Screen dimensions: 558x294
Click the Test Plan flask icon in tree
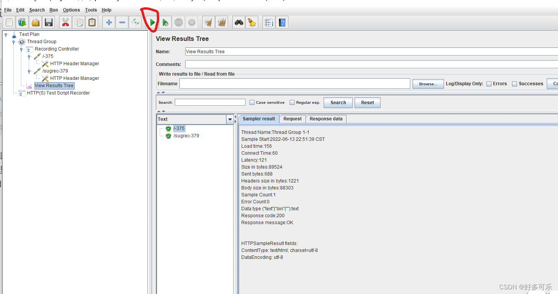[14, 34]
